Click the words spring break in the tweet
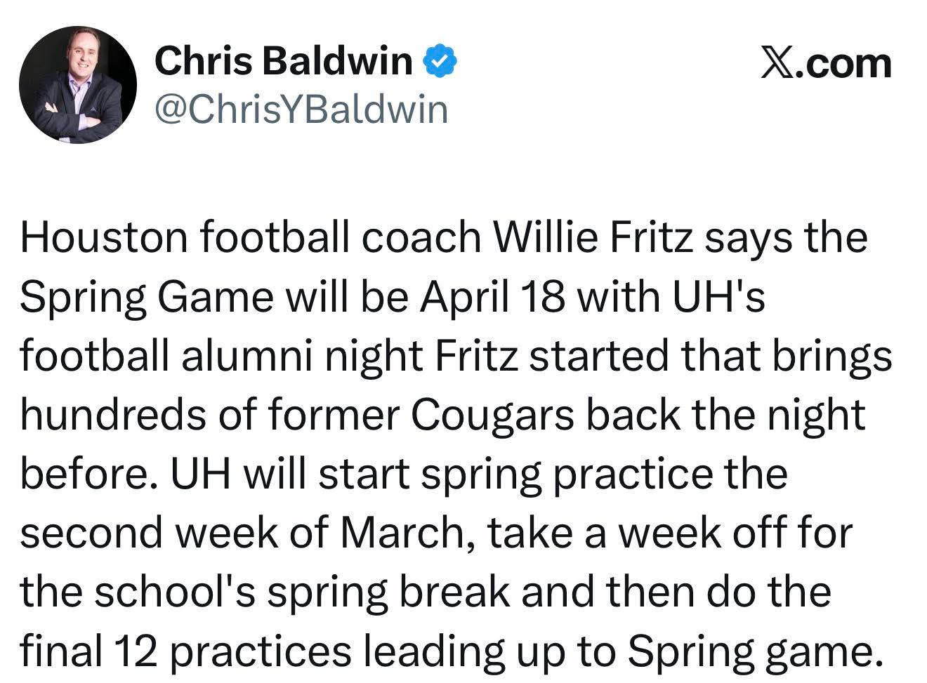 (388, 592)
